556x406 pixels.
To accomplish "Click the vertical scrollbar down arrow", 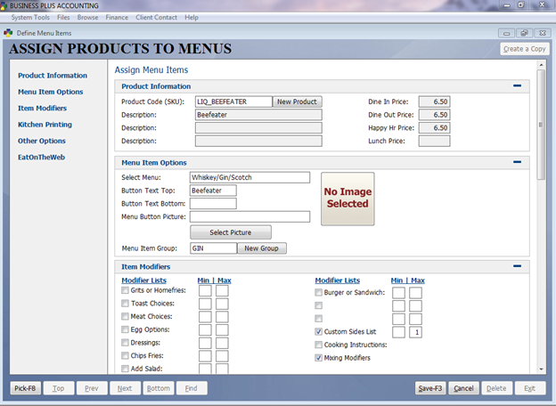I will click(x=541, y=369).
